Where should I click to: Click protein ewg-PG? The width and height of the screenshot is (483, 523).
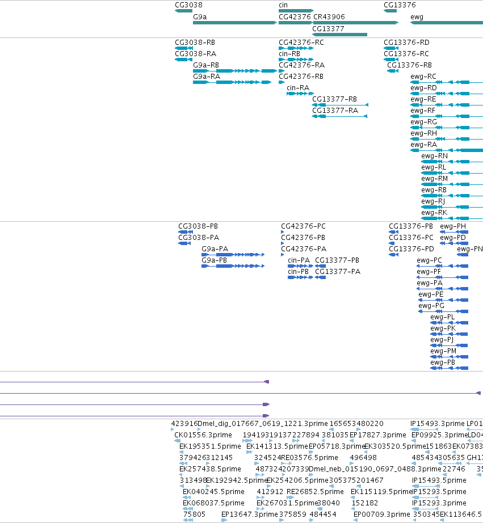(x=431, y=306)
